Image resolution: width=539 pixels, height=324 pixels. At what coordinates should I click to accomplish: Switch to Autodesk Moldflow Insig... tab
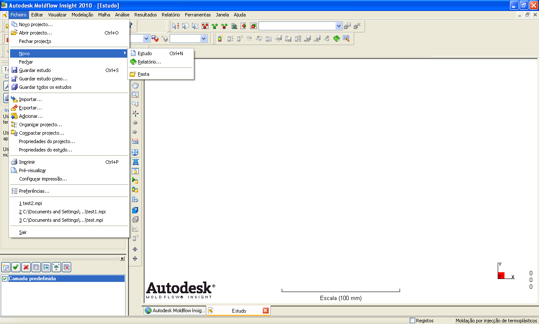(175, 311)
